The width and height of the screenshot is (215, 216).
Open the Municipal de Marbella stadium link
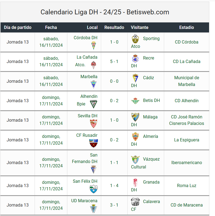click(x=187, y=81)
